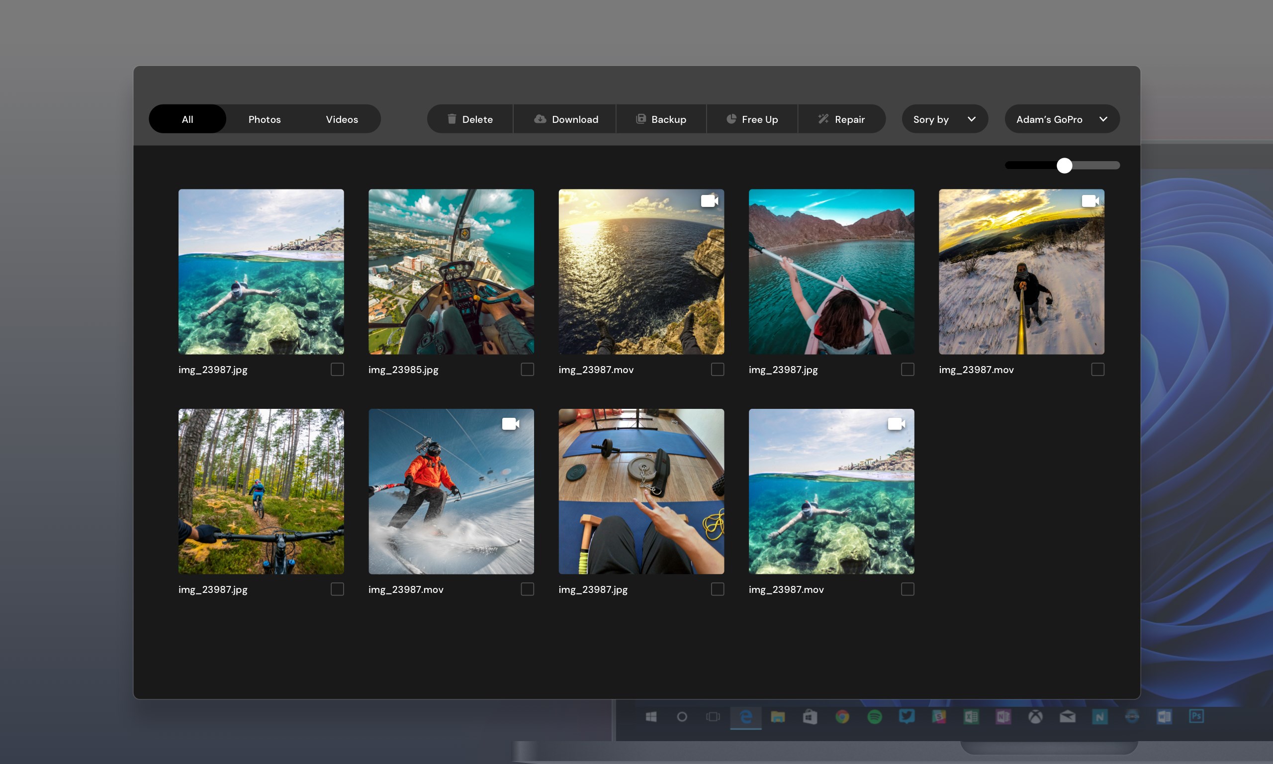Image resolution: width=1273 pixels, height=764 pixels.
Task: Expand the Adam's GoPro device menu
Action: coord(1062,119)
